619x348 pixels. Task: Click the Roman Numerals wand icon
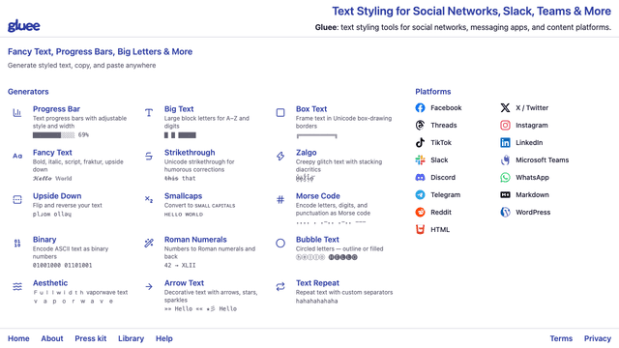click(x=149, y=243)
